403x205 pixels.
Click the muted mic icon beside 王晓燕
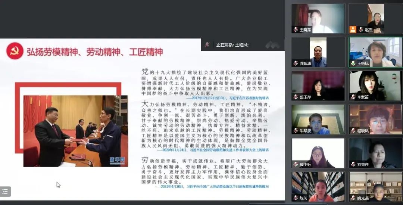point(296,30)
